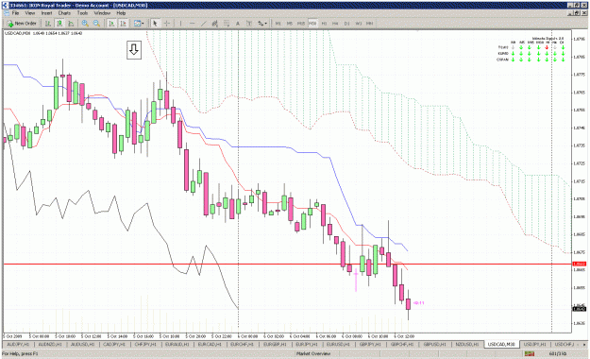Select the cursor pointer tool
The width and height of the screenshot is (590, 359).
pyautogui.click(x=155, y=24)
